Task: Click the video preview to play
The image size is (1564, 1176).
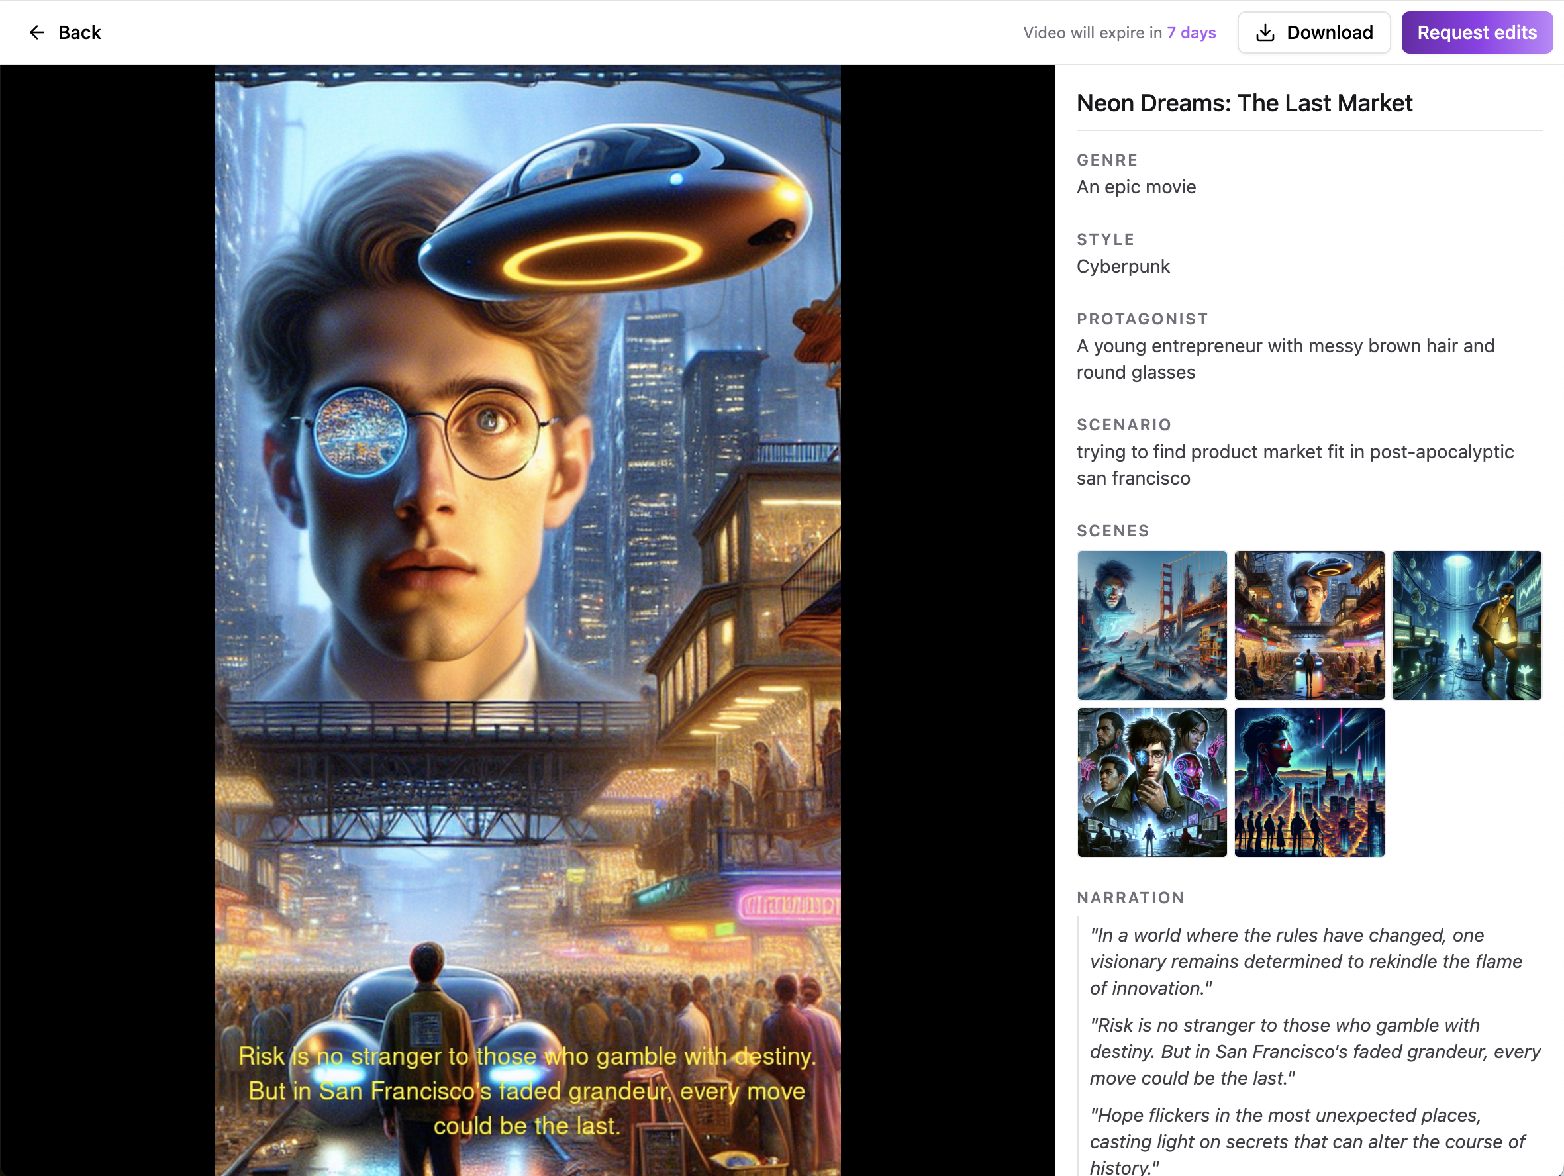Action: click(528, 538)
